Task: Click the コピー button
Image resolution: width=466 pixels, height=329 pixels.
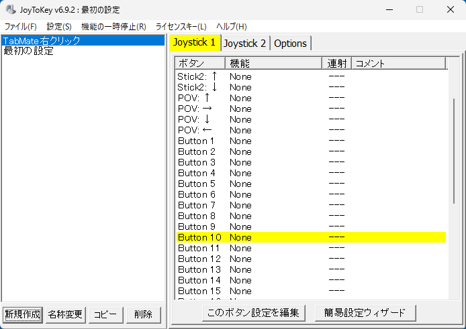Action: click(105, 314)
